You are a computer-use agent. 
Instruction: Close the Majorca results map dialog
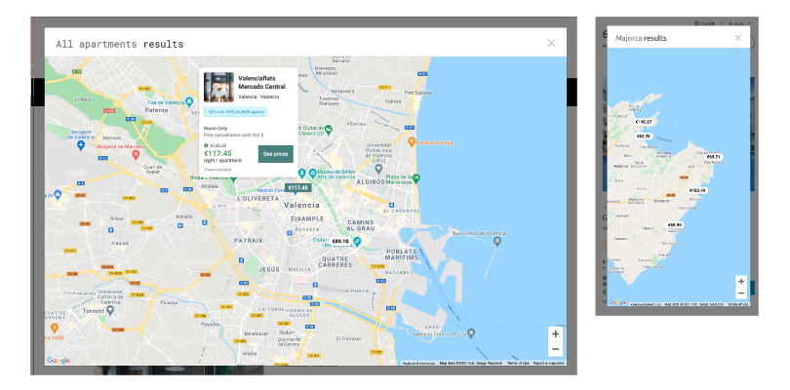(x=737, y=38)
